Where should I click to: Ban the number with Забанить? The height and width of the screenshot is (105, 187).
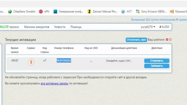click(x=157, y=66)
